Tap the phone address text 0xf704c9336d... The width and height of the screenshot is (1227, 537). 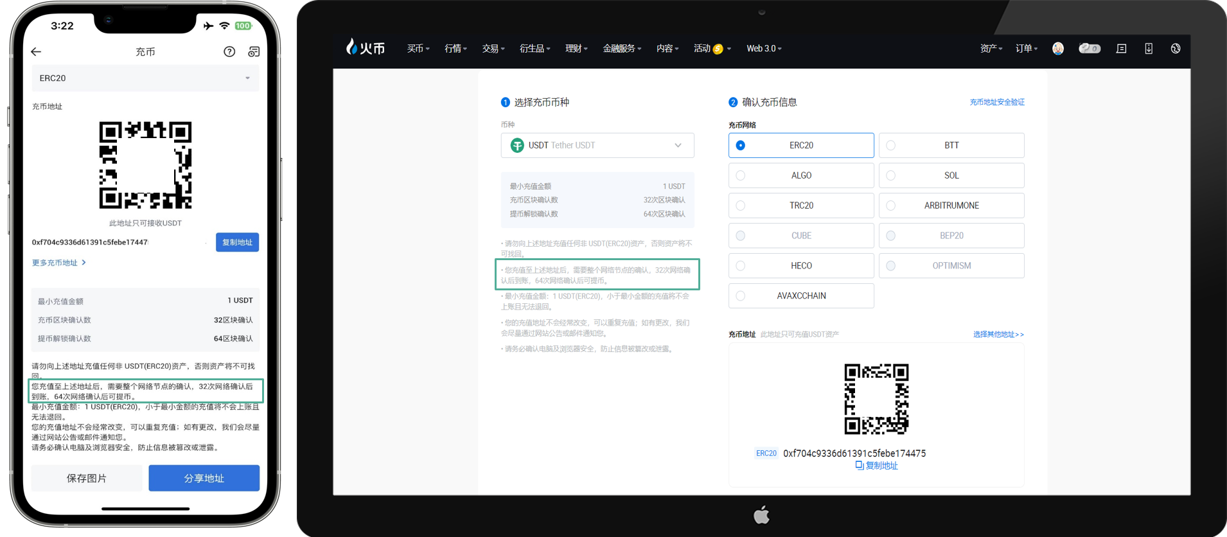click(89, 242)
